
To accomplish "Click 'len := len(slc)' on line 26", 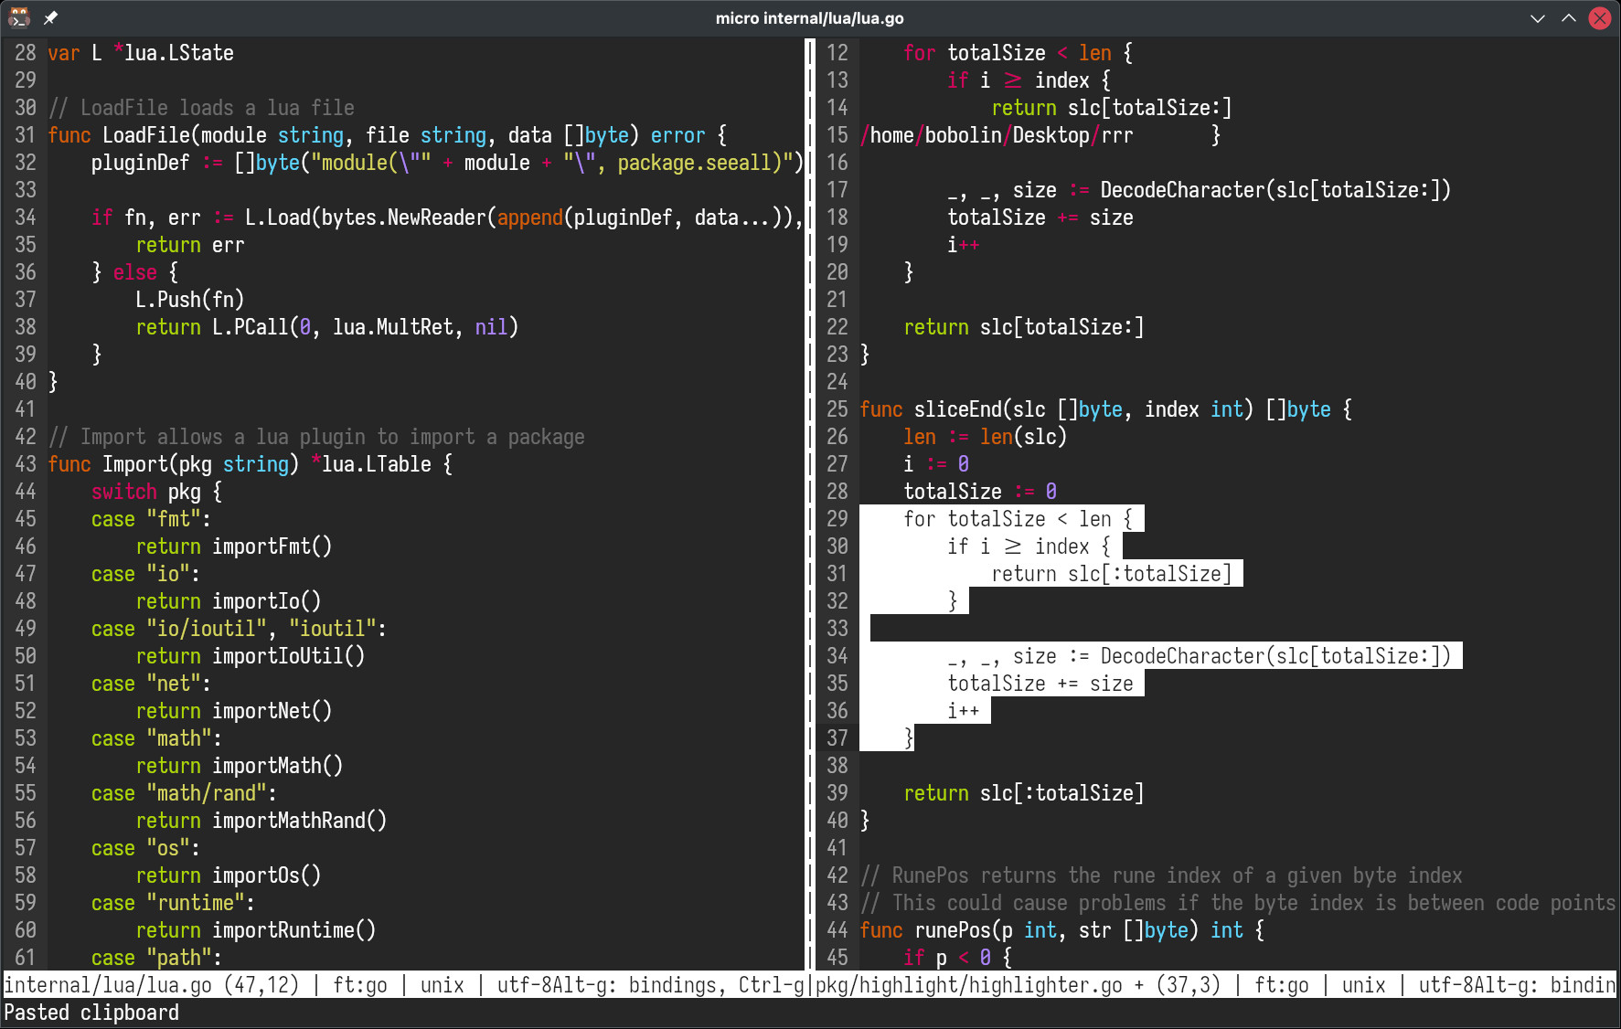I will click(986, 437).
